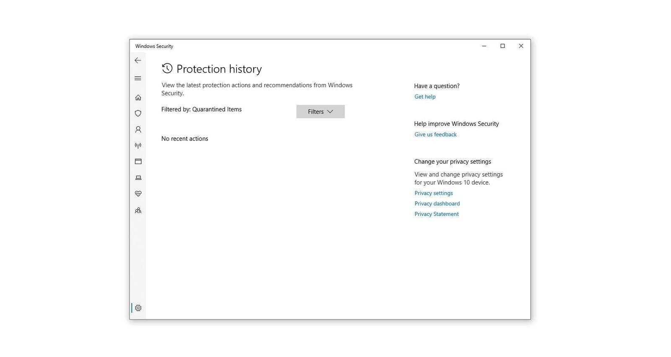Image resolution: width=671 pixels, height=357 pixels.
Task: Open Virus & threat protection shield
Action: pyautogui.click(x=138, y=113)
